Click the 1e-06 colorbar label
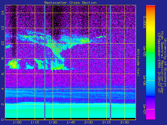This screenshot has width=167, height=125. tap(144, 80)
